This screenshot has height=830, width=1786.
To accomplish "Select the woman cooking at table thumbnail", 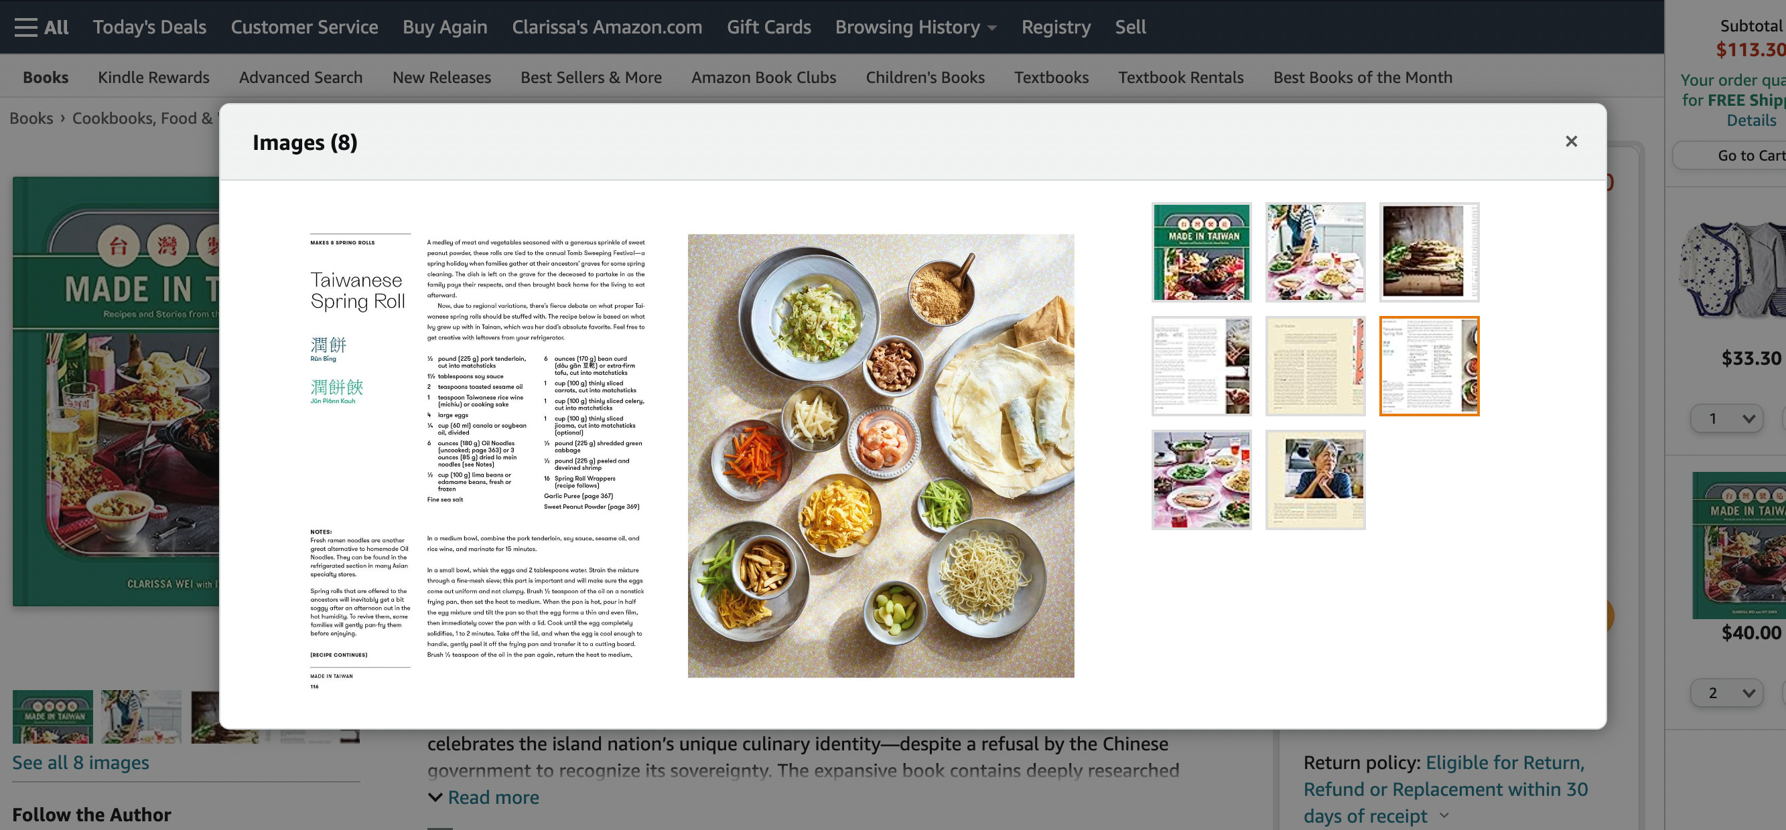I will coord(1315,252).
